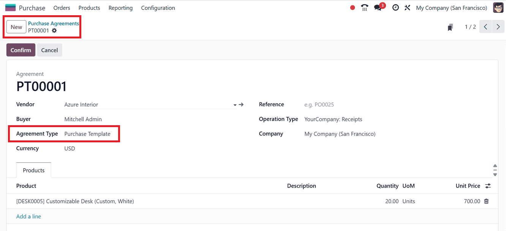Viewport: 506px width, 231px height.
Task: Click the developer tools wrench icon
Action: (407, 7)
